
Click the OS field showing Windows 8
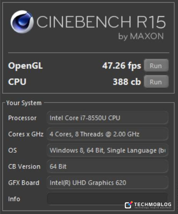107,150
